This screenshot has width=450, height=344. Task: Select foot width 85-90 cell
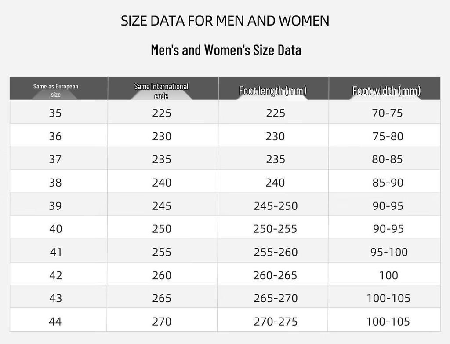pos(385,182)
